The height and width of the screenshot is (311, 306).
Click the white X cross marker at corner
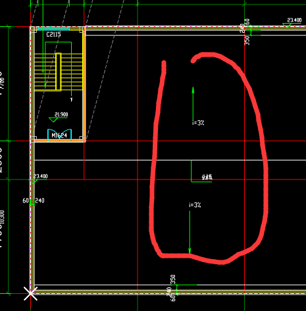pos(31,293)
